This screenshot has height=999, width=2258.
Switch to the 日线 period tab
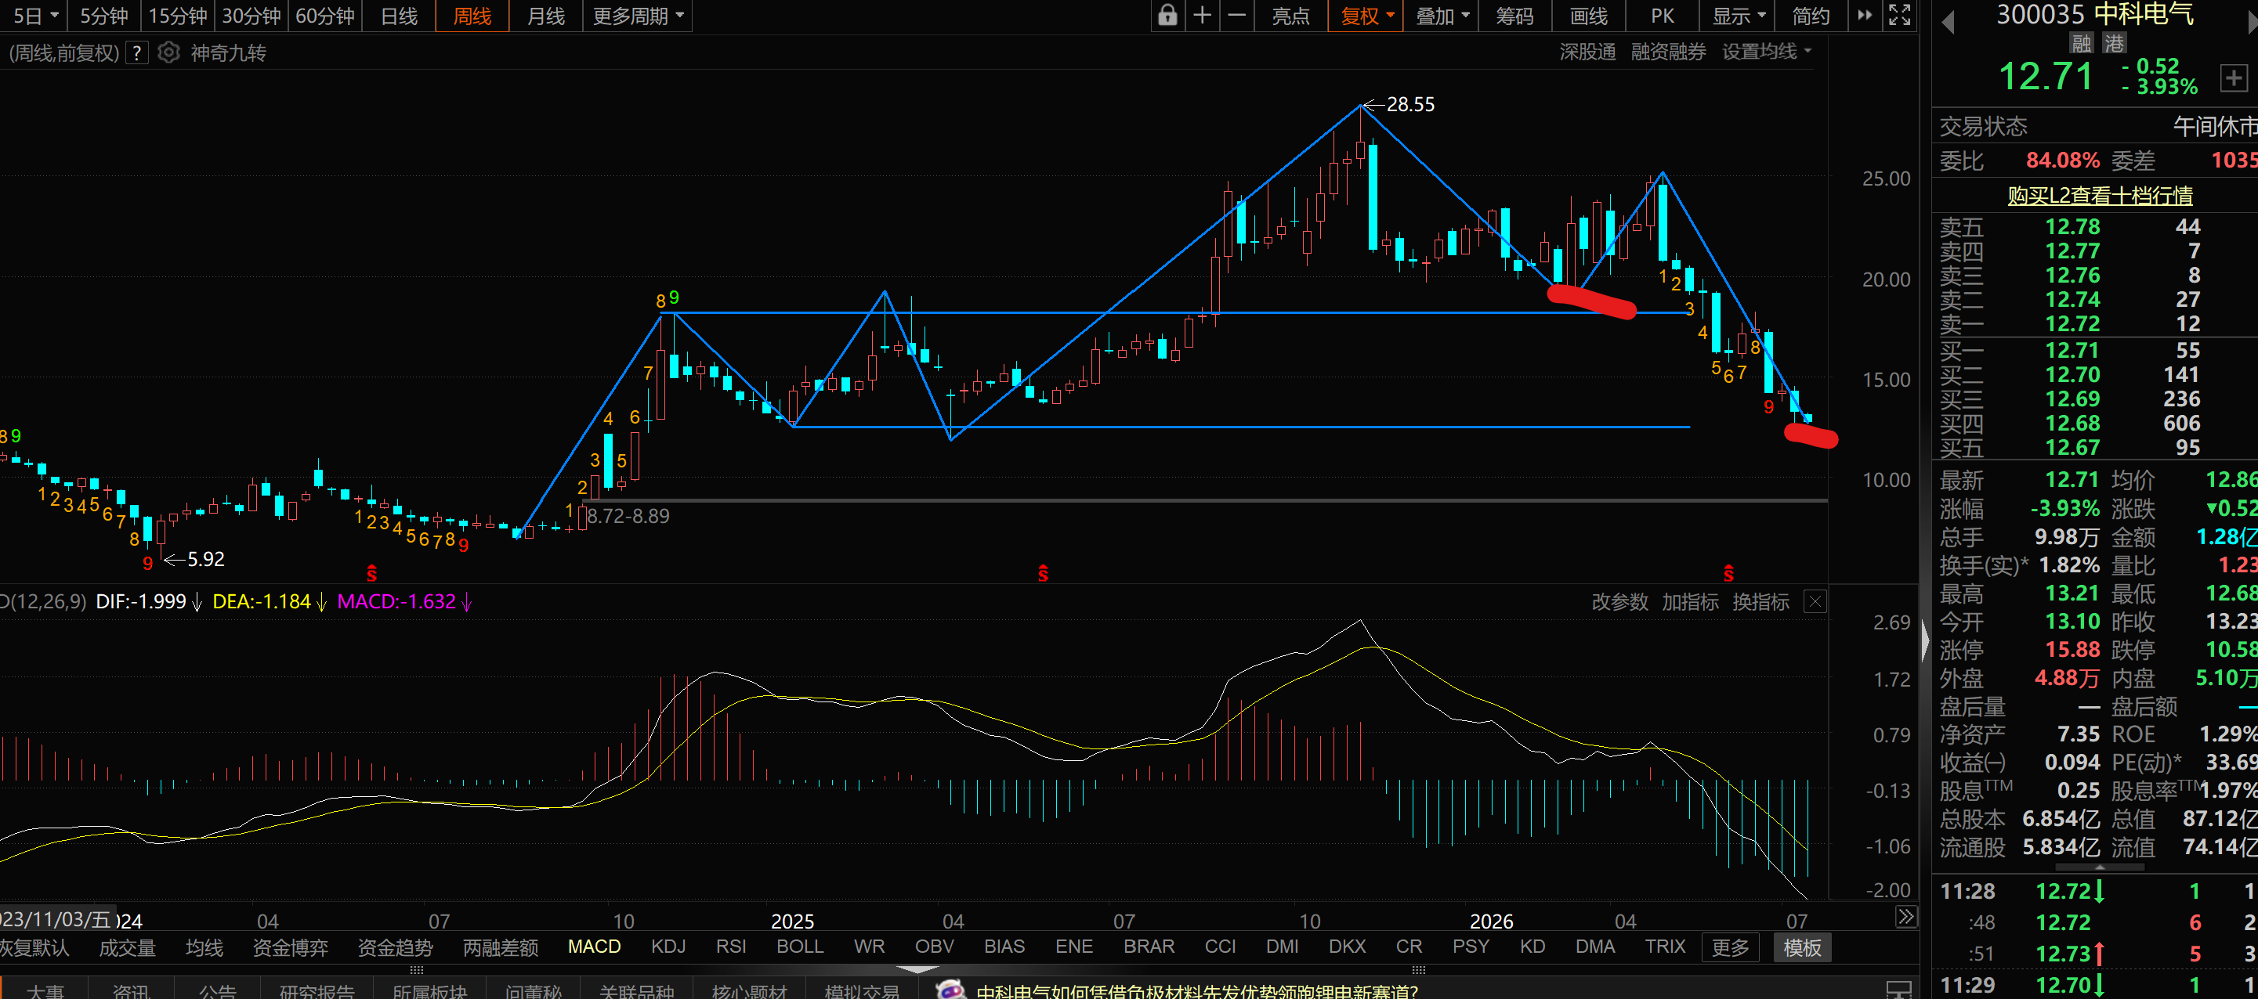pos(399,16)
